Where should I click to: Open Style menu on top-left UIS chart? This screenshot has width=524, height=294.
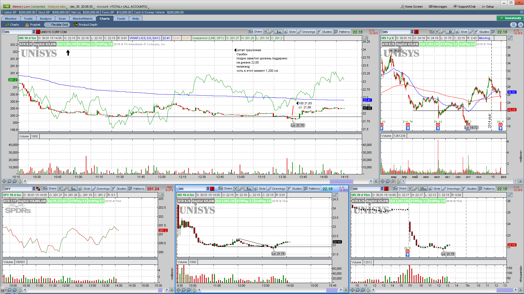coord(290,32)
